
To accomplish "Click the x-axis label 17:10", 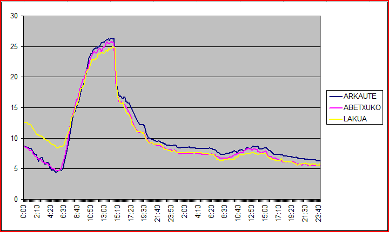I will (x=278, y=213).
